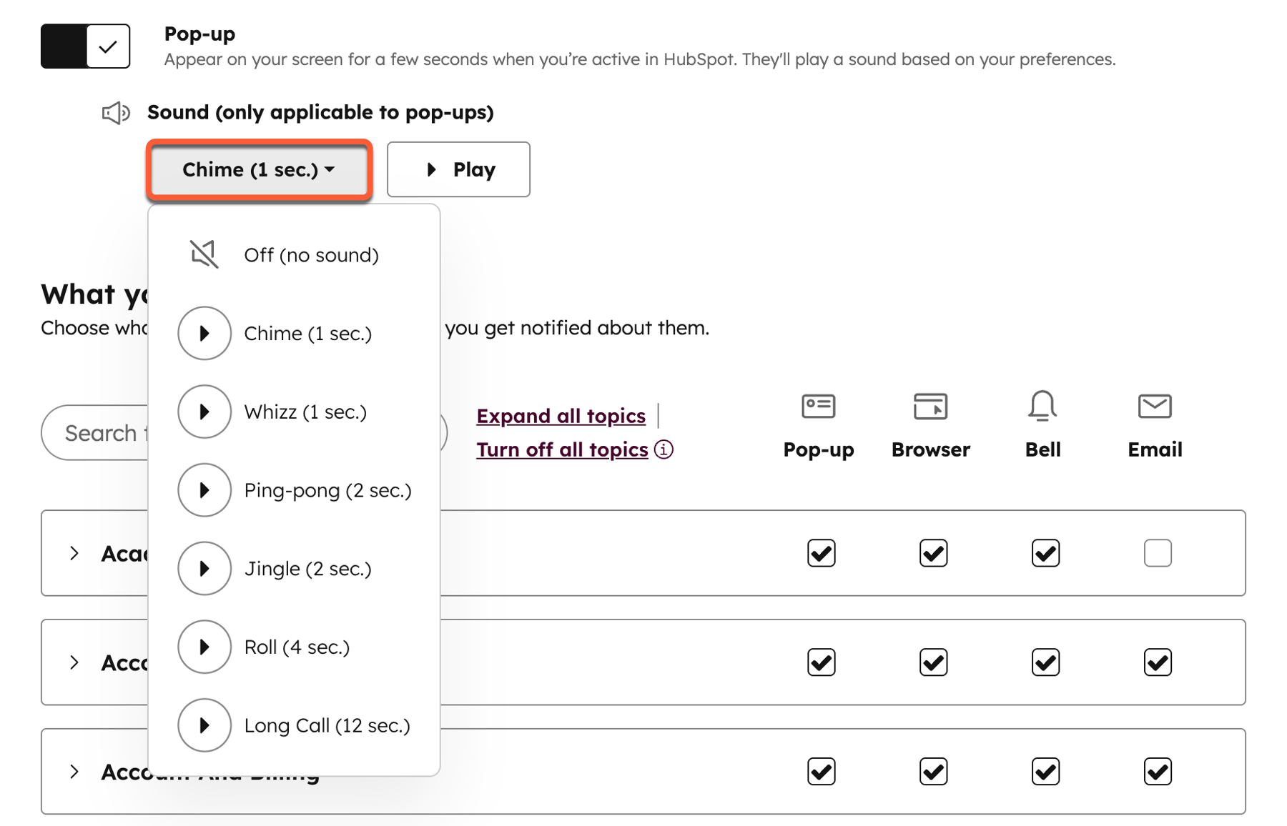Click Expand all topics link

point(561,416)
